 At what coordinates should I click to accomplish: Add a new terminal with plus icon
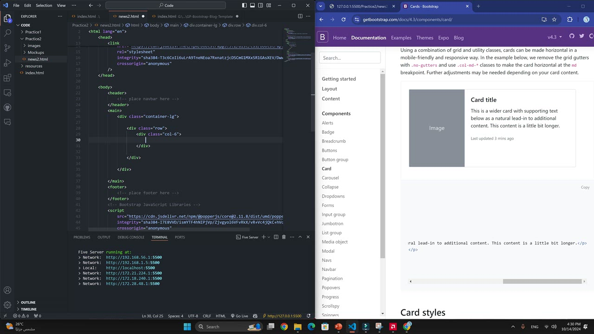(264, 237)
